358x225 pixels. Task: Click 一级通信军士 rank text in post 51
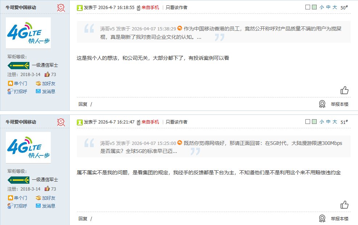click(45, 180)
